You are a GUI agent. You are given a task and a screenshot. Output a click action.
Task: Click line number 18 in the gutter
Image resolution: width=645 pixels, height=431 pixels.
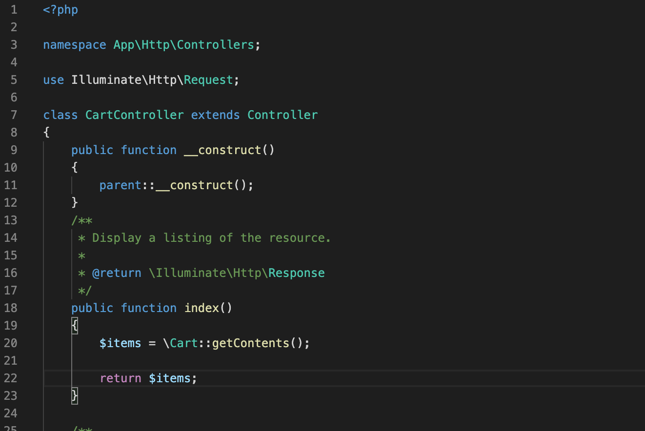coord(10,308)
